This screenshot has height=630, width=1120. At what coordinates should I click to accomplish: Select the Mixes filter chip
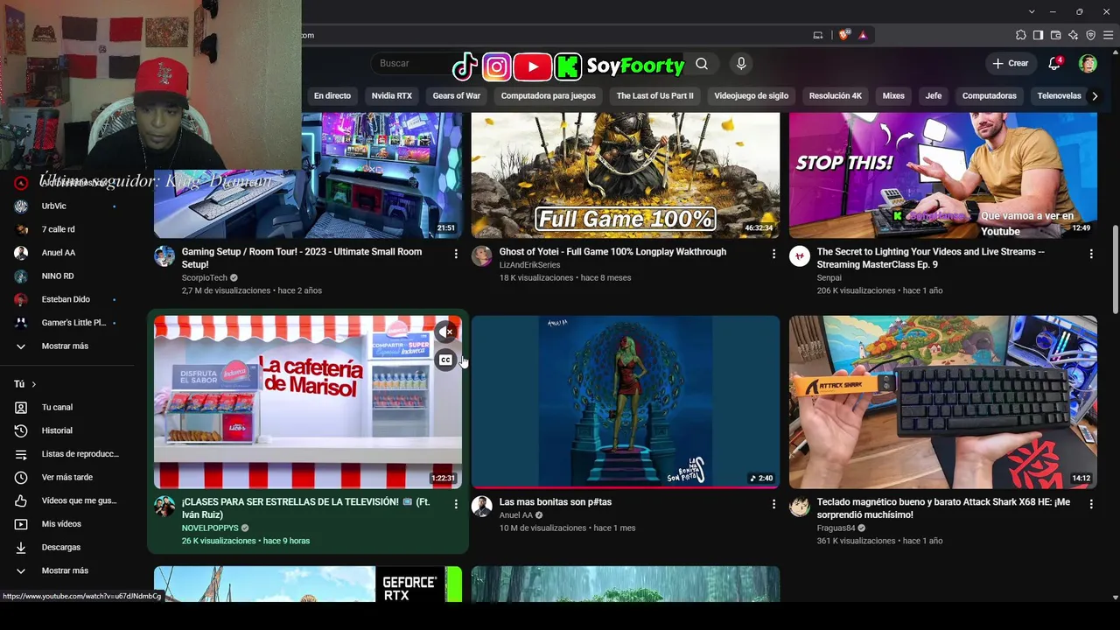893,96
